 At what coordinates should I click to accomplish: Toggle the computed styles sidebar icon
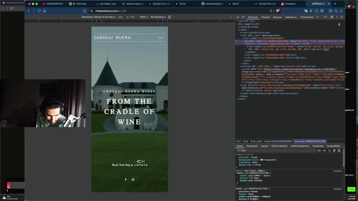[339, 150]
